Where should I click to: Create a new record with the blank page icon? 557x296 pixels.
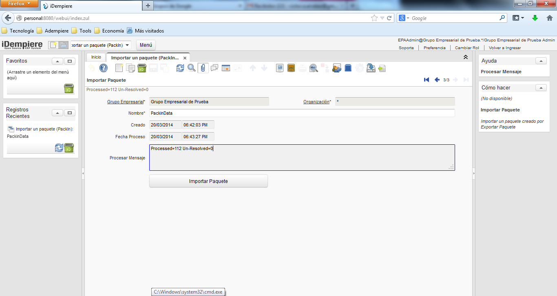tap(119, 68)
